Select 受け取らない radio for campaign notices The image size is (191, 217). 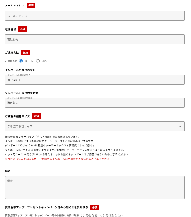102,215
